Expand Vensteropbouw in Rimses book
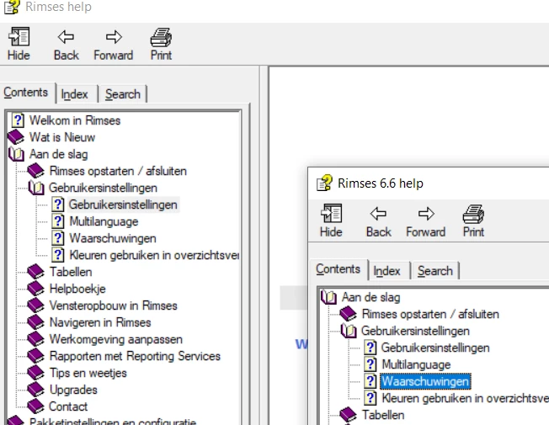Viewport: 549px width, 425px height. 35,305
